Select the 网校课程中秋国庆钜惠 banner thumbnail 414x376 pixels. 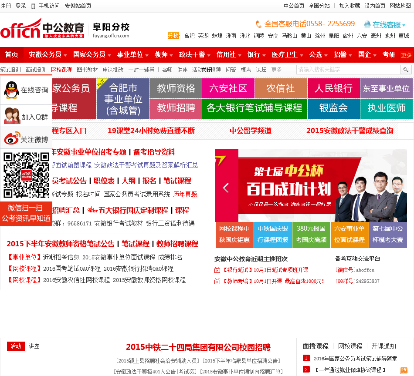click(234, 235)
